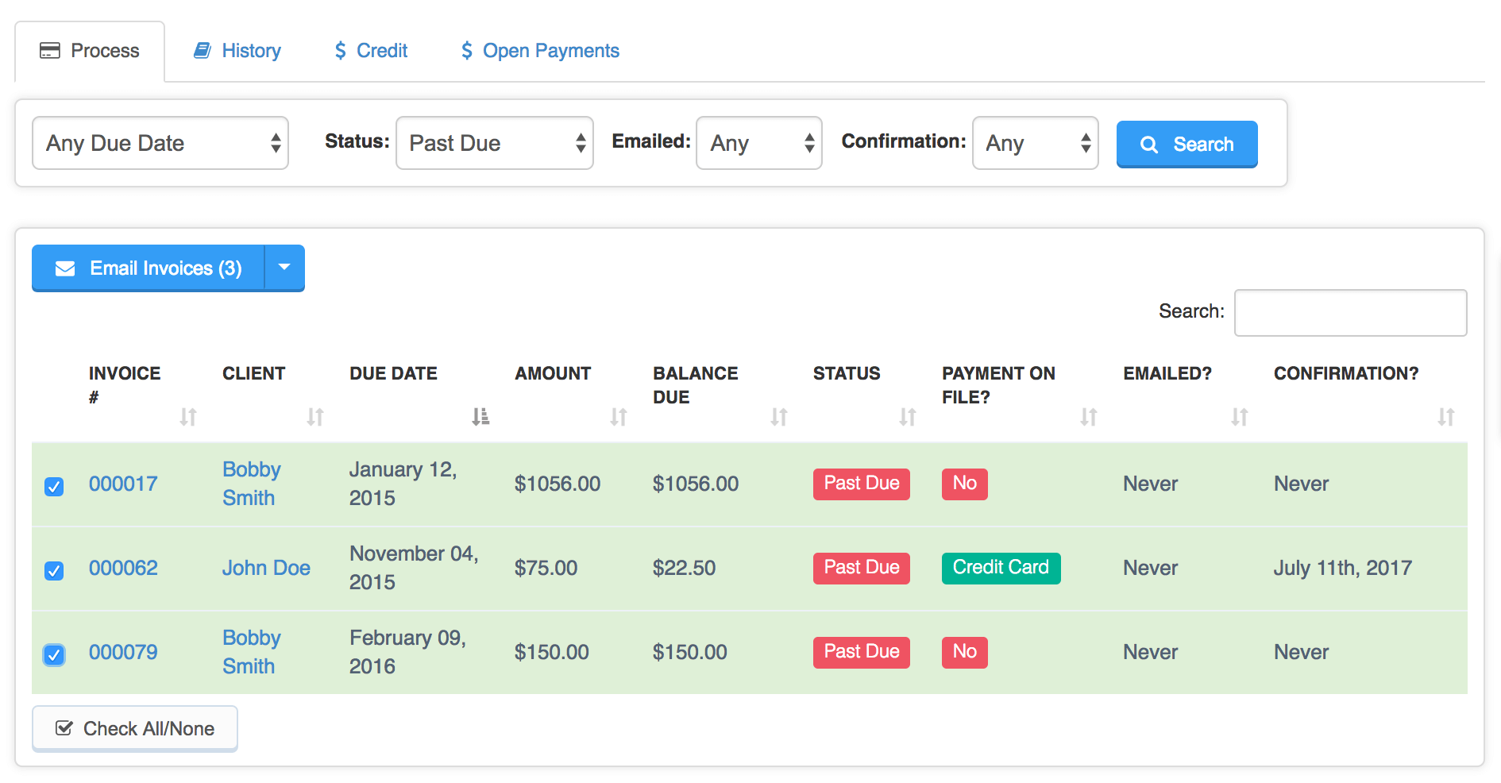This screenshot has height=783, width=1501.
Task: Click the $150.00 balance due cell
Action: [x=690, y=652]
